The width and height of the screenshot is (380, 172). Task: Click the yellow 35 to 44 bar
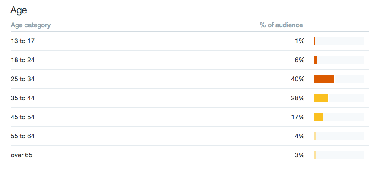coord(321,98)
